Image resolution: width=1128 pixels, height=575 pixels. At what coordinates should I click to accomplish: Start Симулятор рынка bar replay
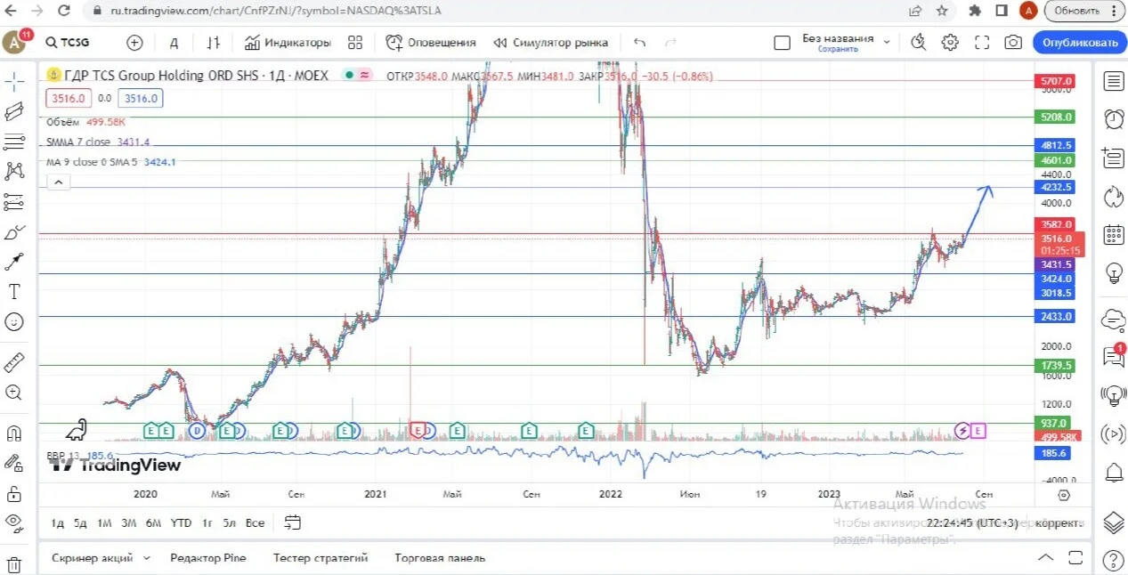tap(550, 42)
